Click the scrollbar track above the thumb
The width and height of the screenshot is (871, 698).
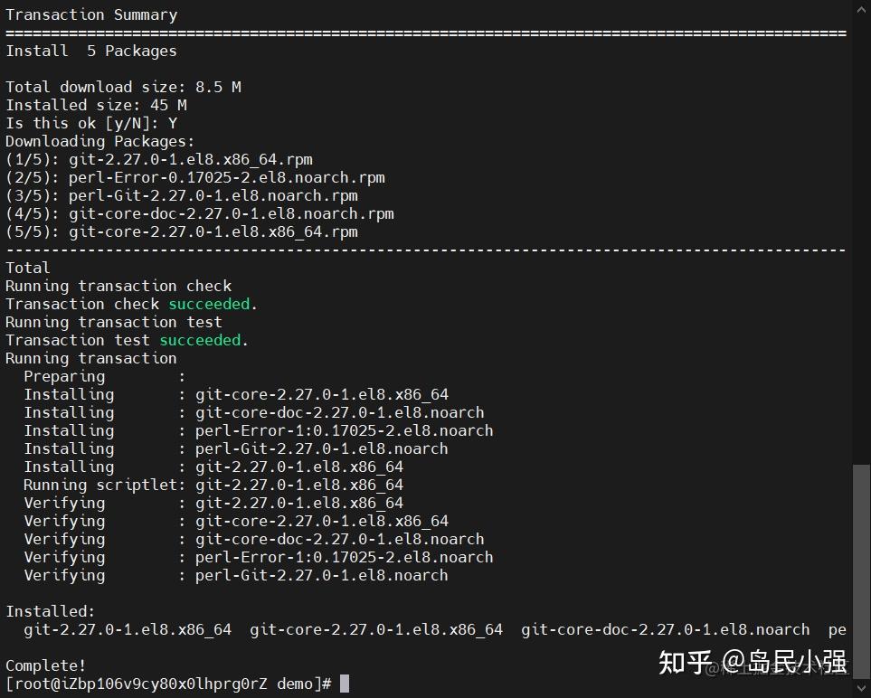862,239
